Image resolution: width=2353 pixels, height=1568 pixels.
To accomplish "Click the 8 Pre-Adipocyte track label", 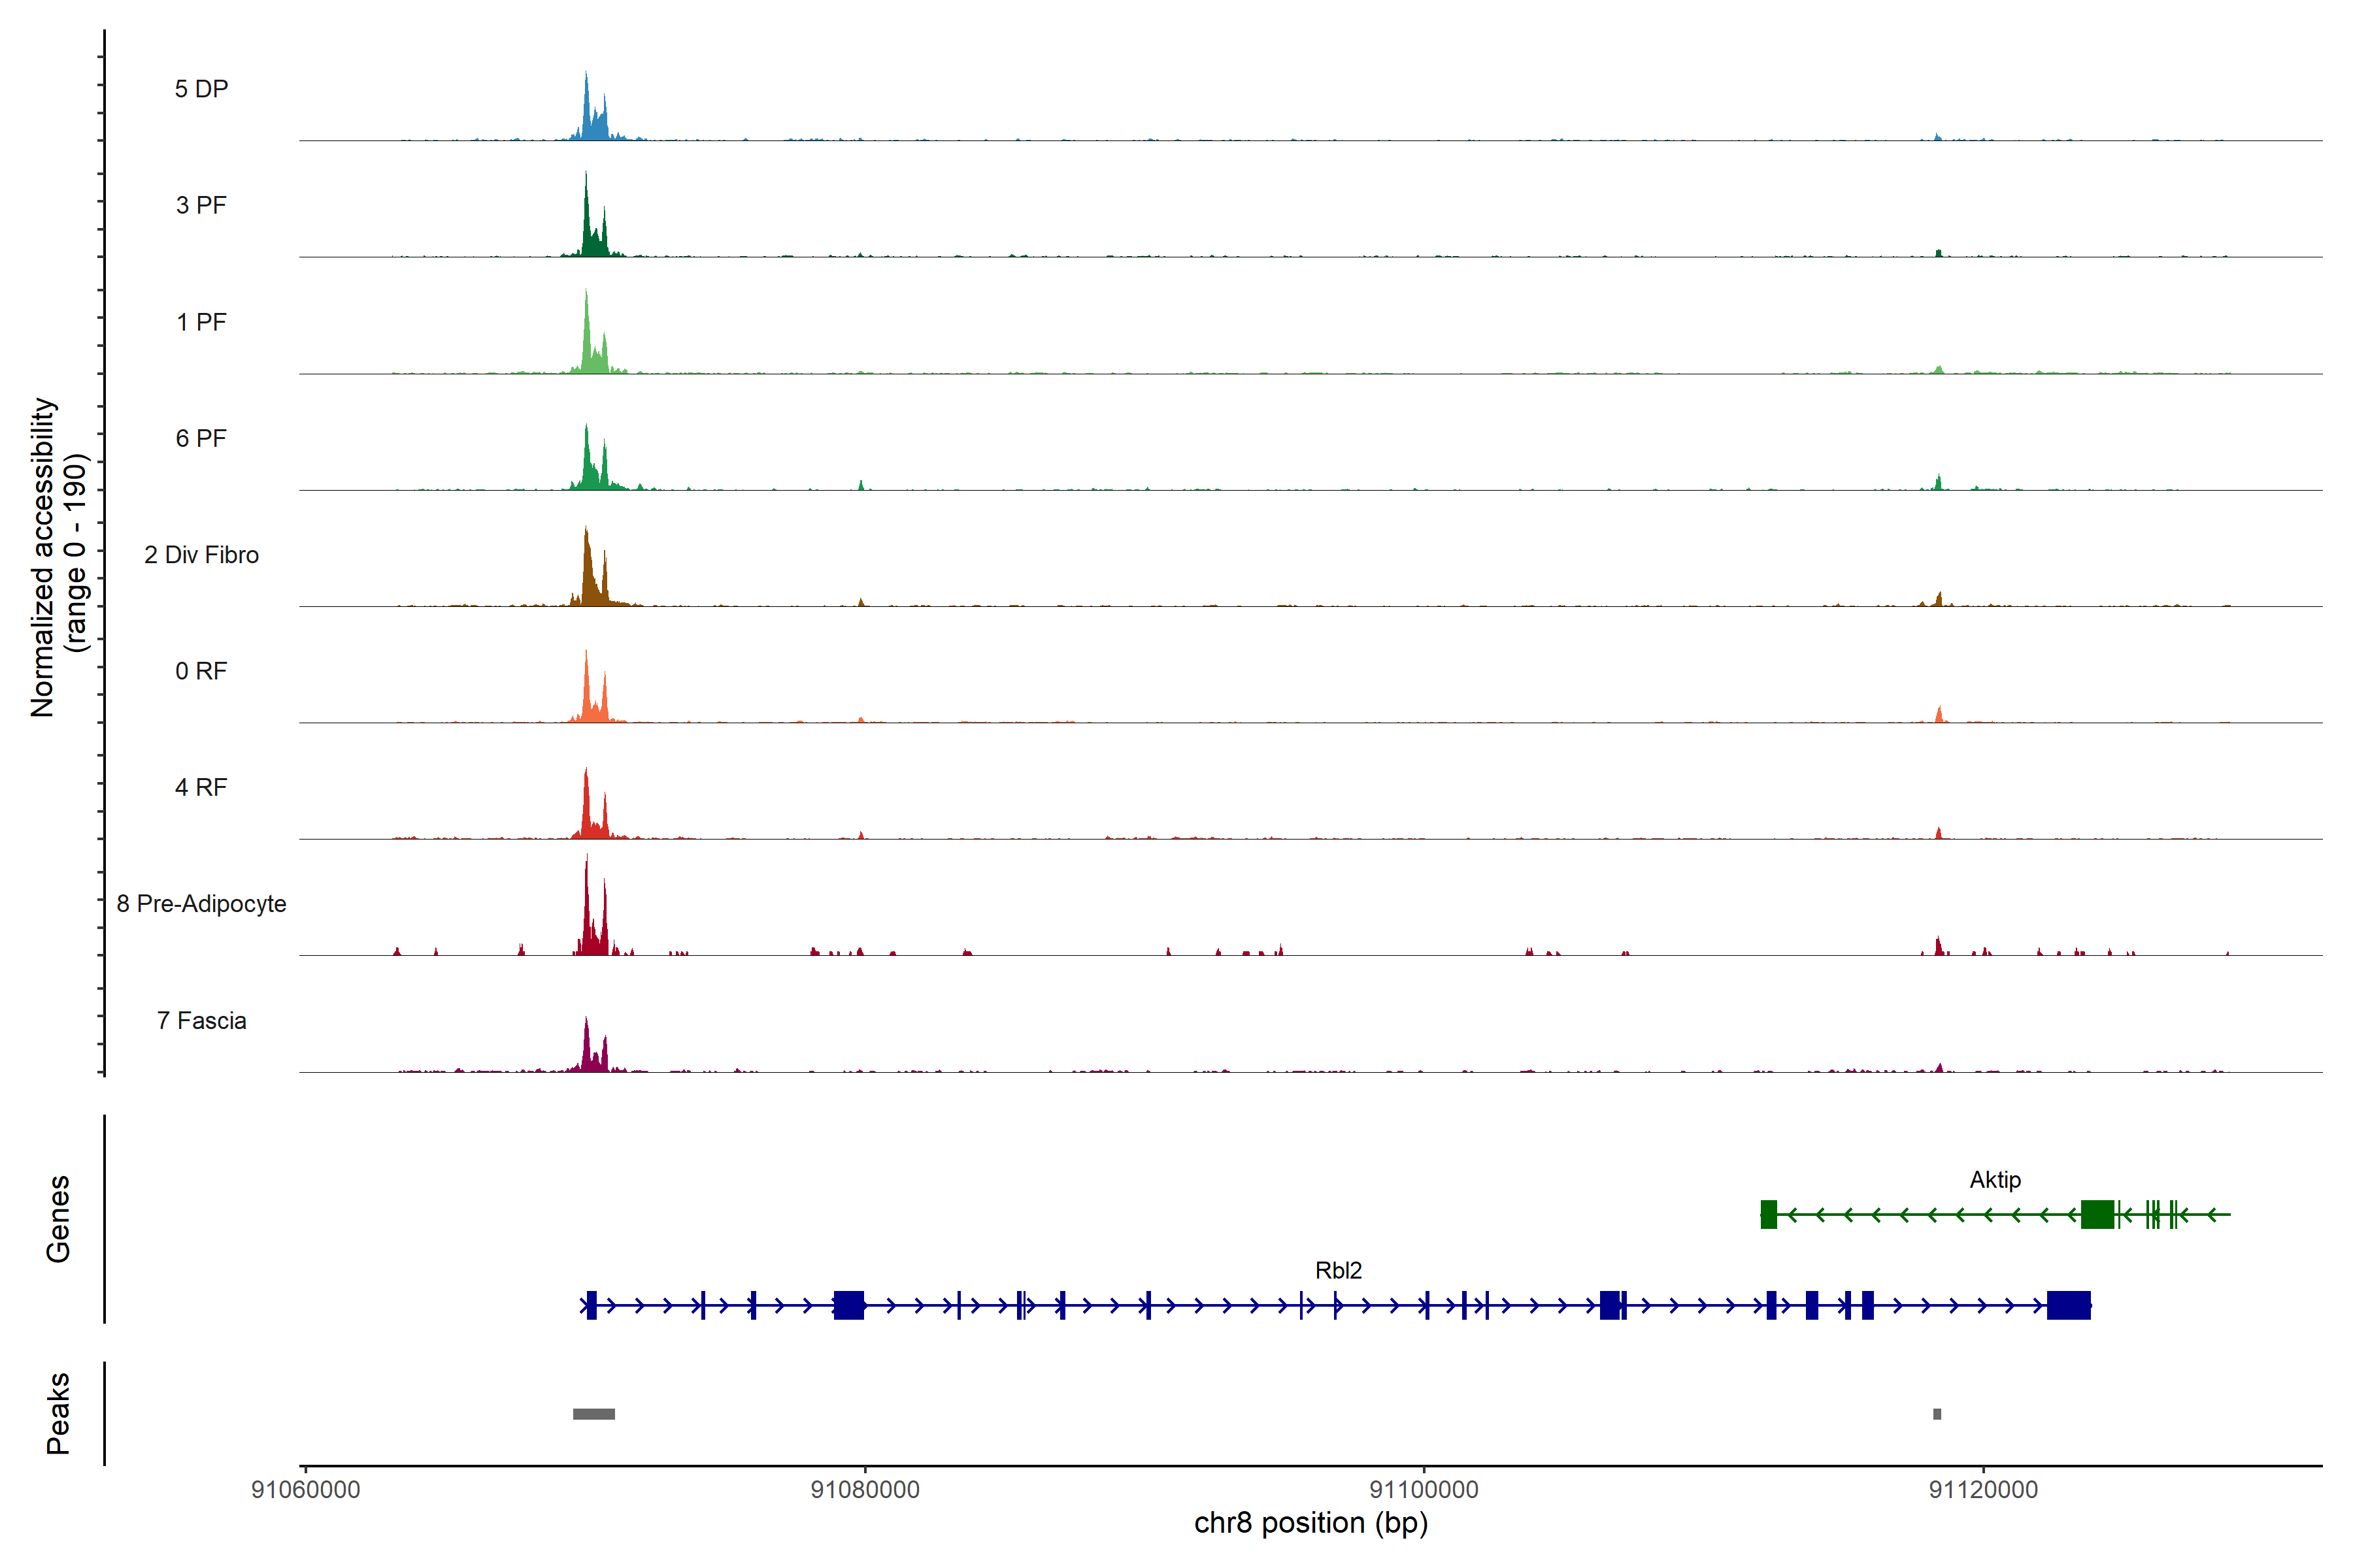I will (x=201, y=904).
